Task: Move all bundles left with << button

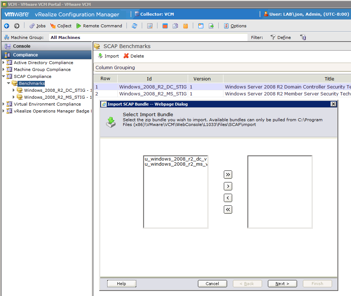Action: pos(228,209)
